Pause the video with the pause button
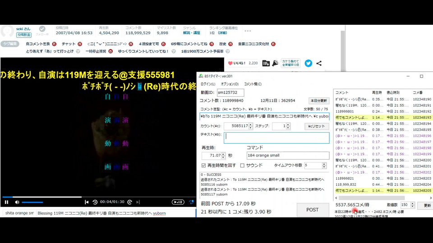The width and height of the screenshot is (433, 243). 6,202
